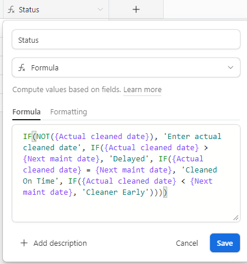Switch to the Formatting tab
Image resolution: width=247 pixels, height=264 pixels.
(69, 112)
